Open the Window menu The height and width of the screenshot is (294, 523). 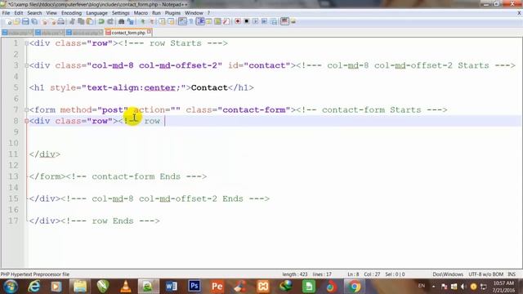click(194, 13)
